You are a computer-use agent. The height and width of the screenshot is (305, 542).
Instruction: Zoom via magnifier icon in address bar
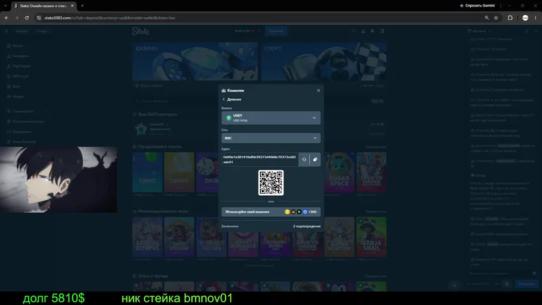click(487, 18)
